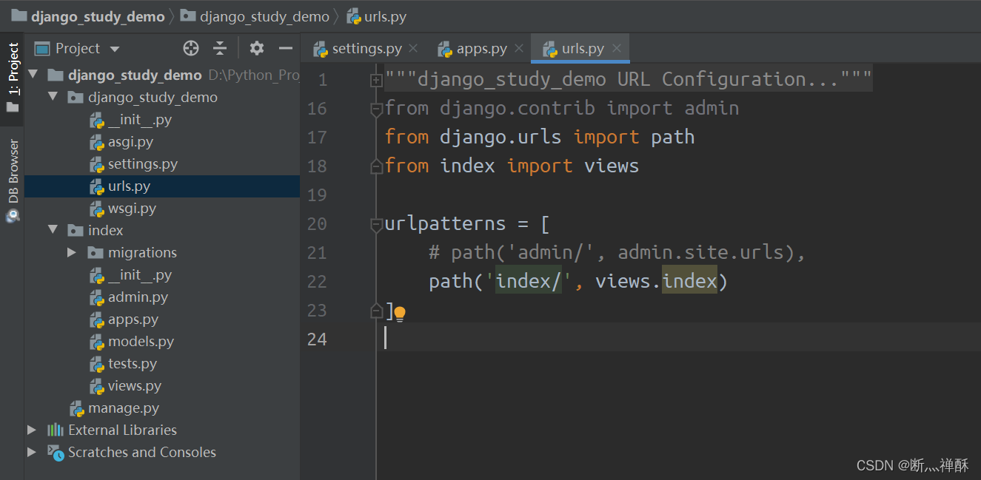Screen dimensions: 981x480
Task: Select __init__.py under django_study_demo package
Action: click(140, 119)
